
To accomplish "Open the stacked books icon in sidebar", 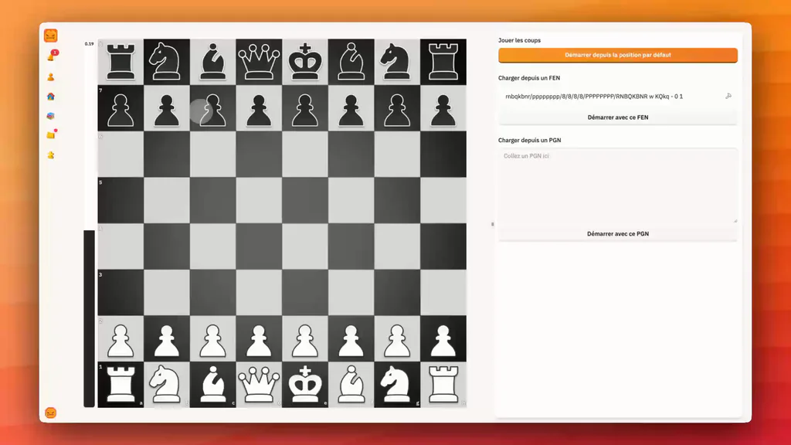I will [x=51, y=116].
